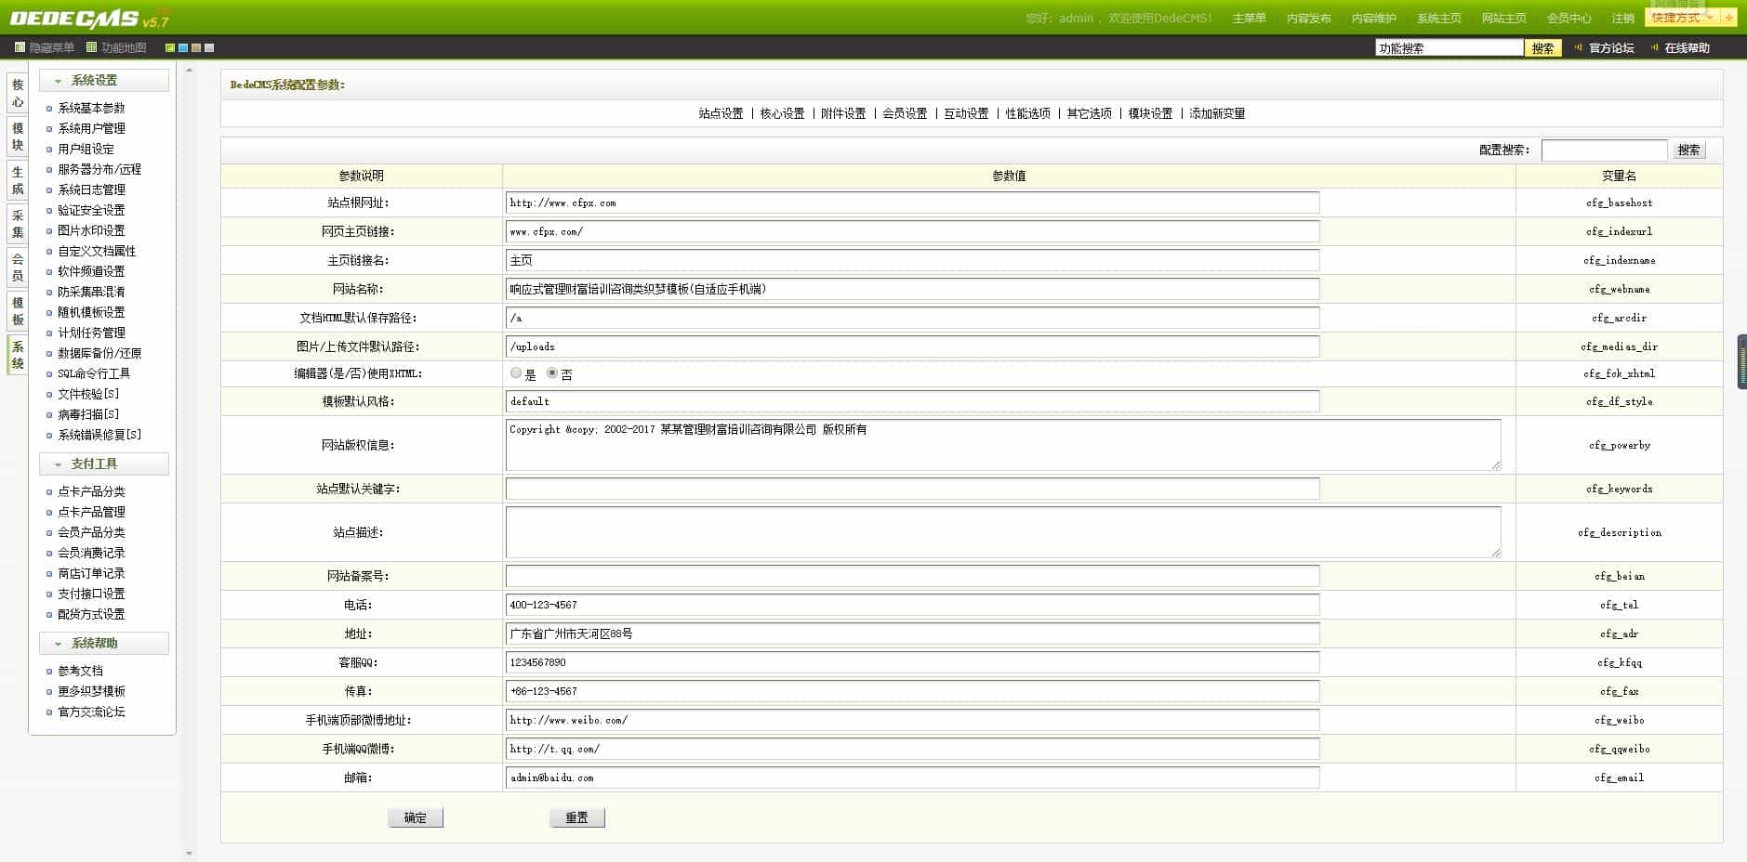Switch to the 核心 vertical tab

coord(18,93)
